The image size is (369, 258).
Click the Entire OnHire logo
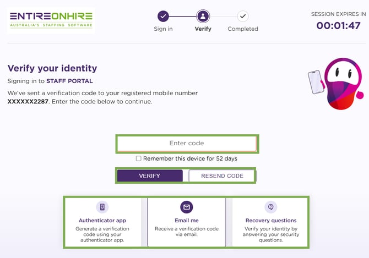pos(51,20)
